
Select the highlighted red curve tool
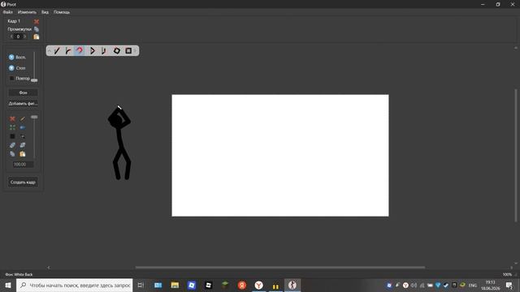tap(80, 50)
